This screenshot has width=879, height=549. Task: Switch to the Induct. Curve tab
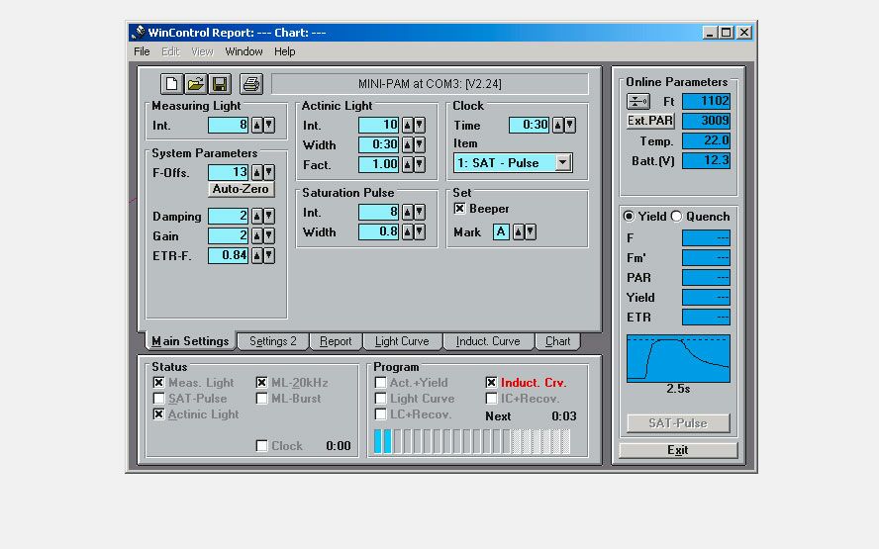[488, 341]
